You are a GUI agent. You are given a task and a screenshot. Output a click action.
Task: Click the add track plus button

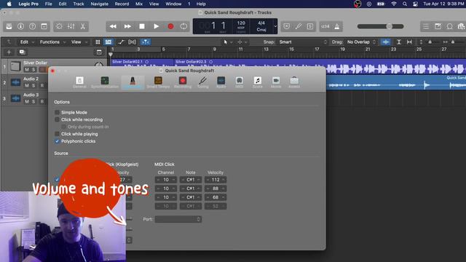(9, 52)
